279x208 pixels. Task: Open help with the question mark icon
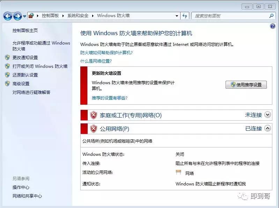272,26
